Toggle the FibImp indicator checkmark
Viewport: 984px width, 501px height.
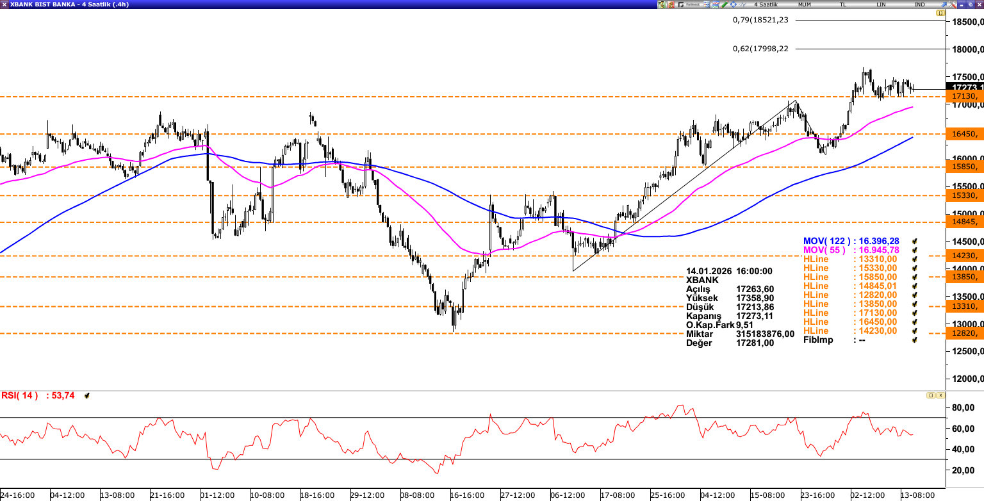point(915,340)
